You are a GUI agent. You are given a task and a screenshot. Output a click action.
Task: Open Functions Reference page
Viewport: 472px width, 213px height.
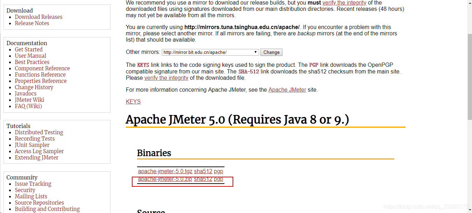40,74
